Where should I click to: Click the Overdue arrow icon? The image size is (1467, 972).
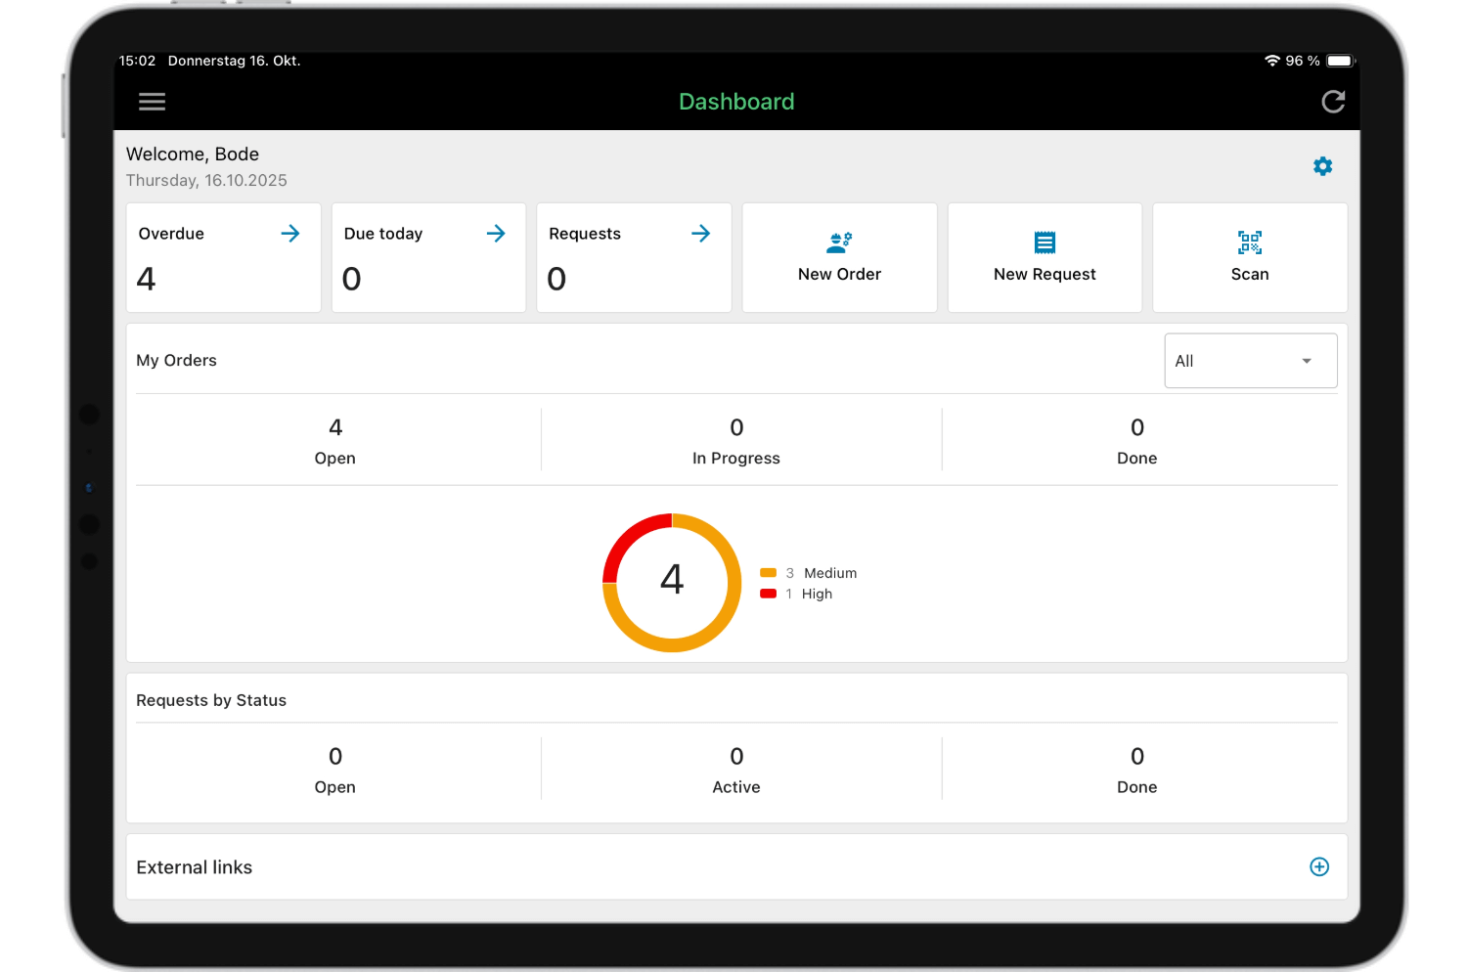coord(290,234)
